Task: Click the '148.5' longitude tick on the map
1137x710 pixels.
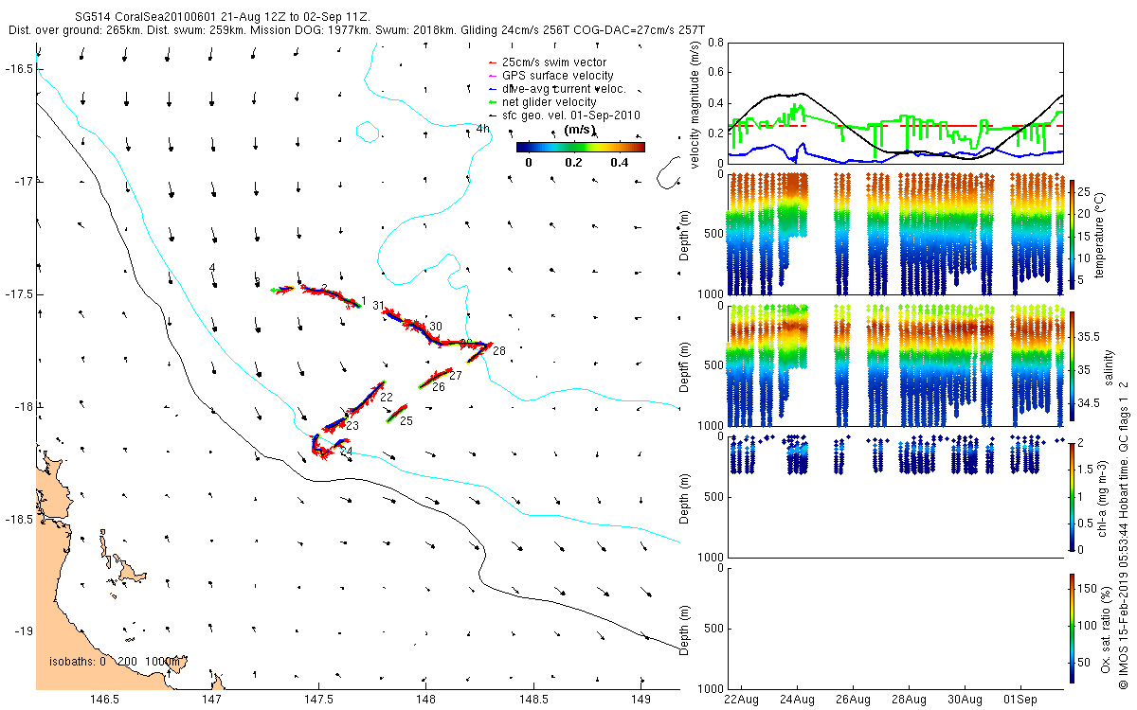Action: point(533,700)
